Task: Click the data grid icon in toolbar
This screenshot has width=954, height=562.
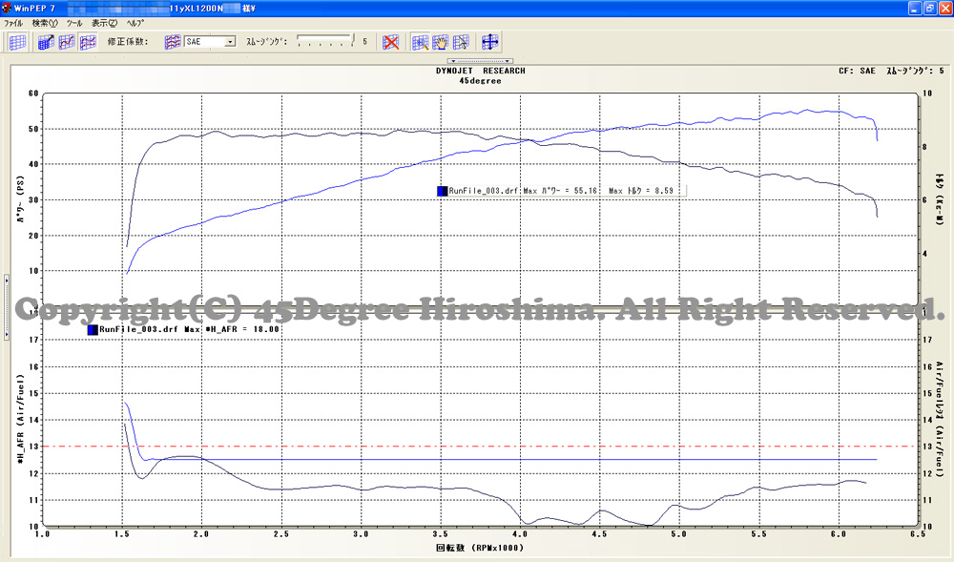Action: (x=17, y=42)
